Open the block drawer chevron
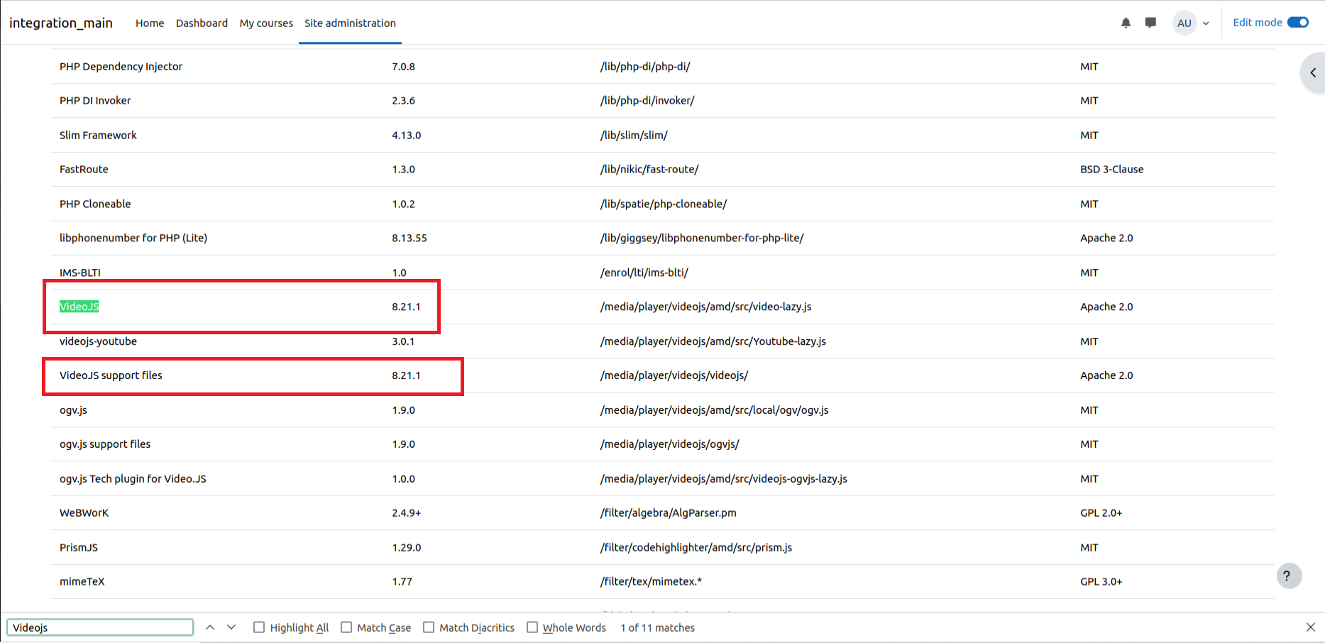Screen dimensions: 1325x643 tap(1313, 72)
